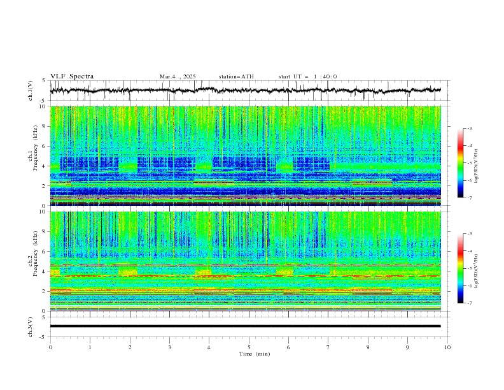Click the ch.2 "Frequency (kHz)" axis label
The height and width of the screenshot is (390, 504).
point(36,254)
